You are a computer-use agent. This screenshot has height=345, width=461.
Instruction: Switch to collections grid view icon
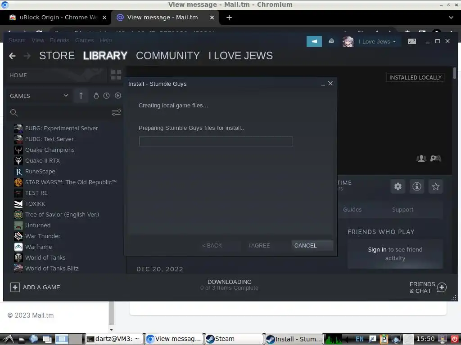coord(116,75)
